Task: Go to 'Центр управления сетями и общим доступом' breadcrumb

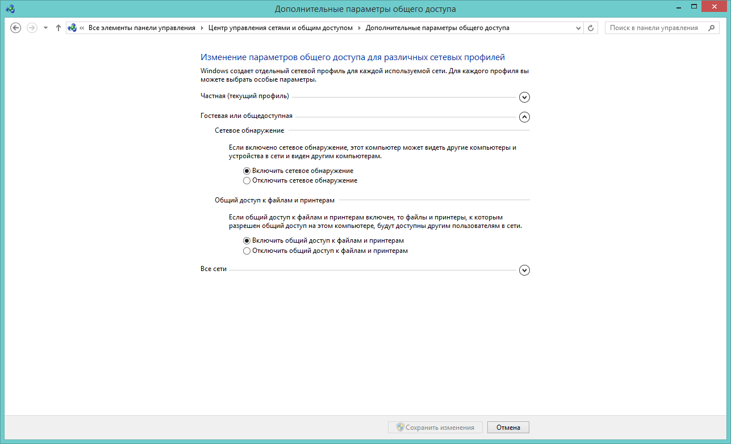Action: (280, 28)
